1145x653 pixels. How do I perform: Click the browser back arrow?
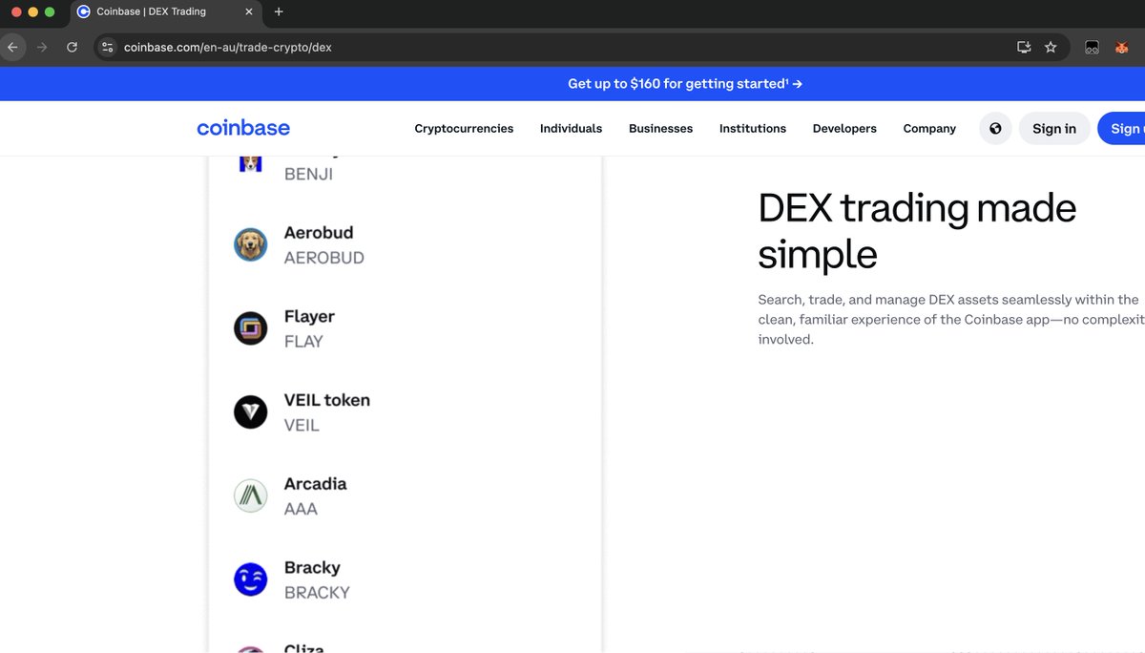(12, 47)
